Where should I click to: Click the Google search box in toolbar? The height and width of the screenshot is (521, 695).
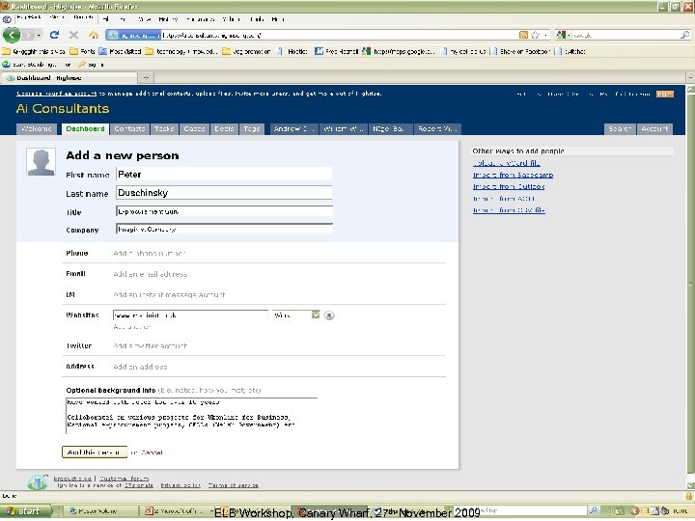coord(625,35)
